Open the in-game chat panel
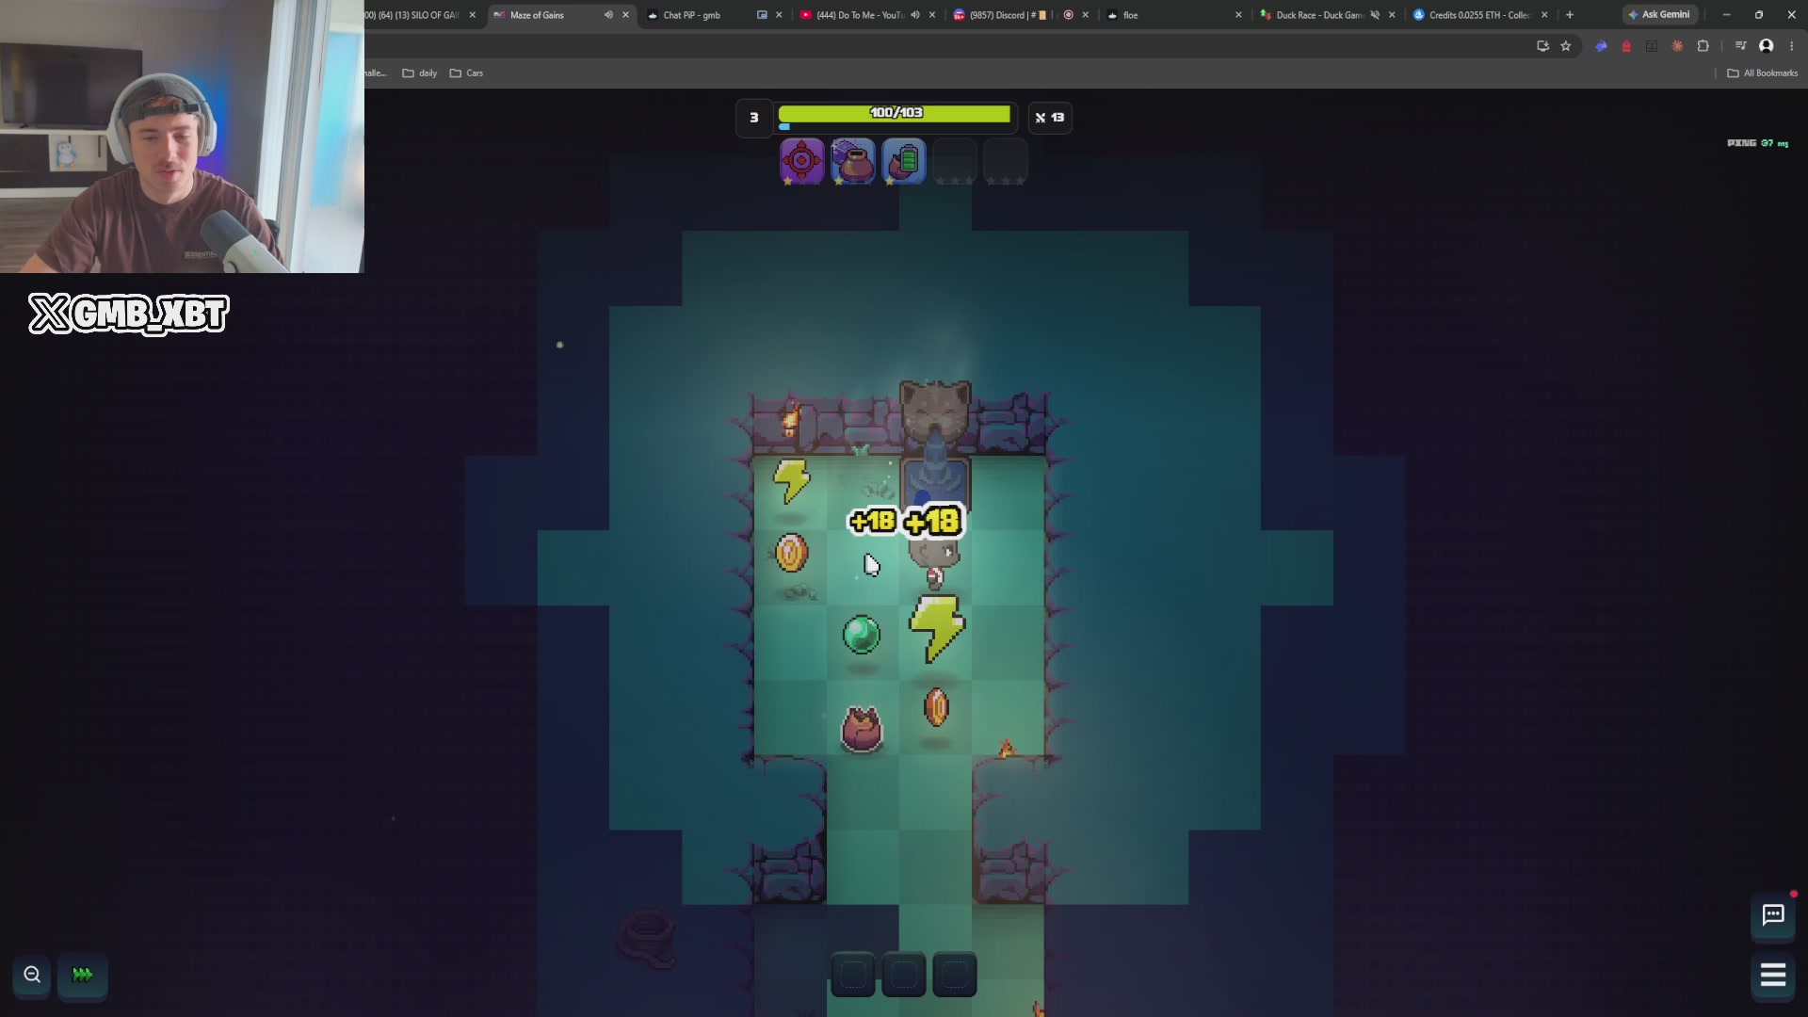The height and width of the screenshot is (1017, 1808). coord(1773,915)
